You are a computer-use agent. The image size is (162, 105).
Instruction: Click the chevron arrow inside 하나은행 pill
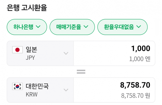click(38, 26)
